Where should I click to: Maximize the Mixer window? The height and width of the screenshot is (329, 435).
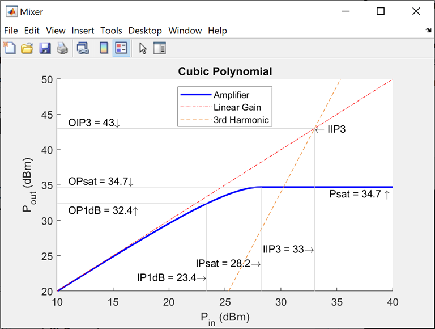(381, 11)
